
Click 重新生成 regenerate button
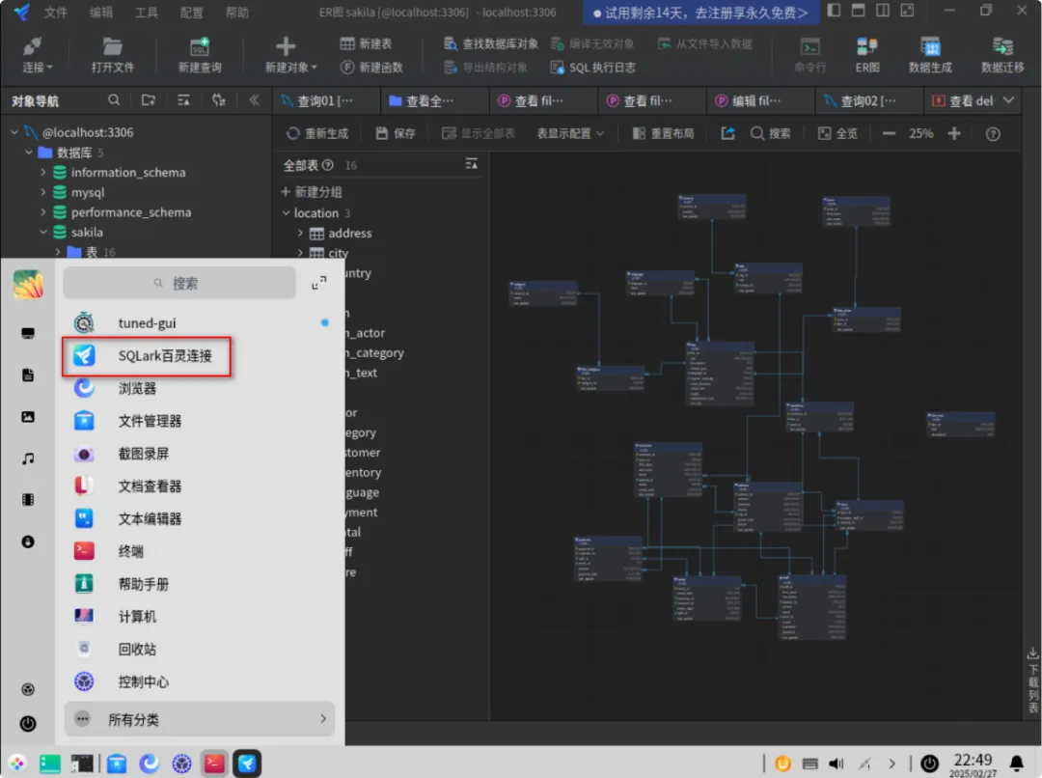point(317,133)
